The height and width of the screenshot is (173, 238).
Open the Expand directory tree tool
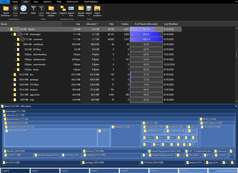(63, 11)
